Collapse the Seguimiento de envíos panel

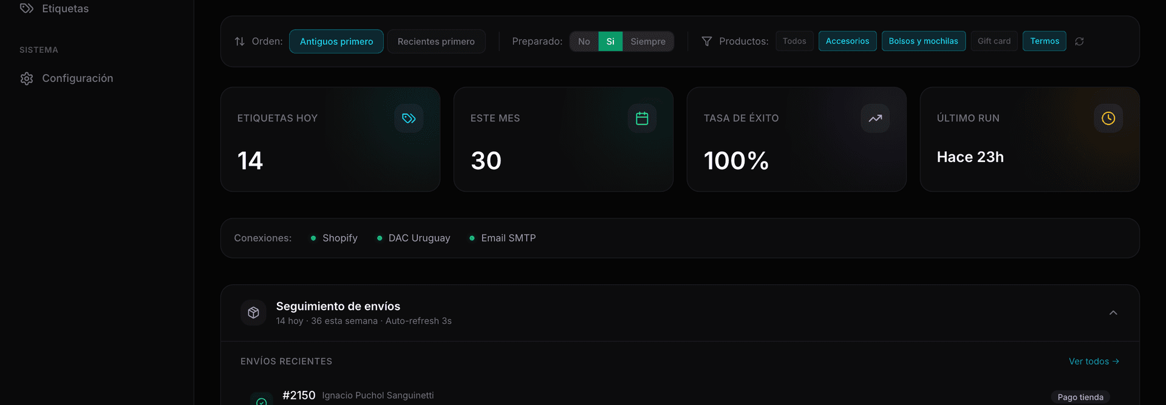tap(1113, 313)
